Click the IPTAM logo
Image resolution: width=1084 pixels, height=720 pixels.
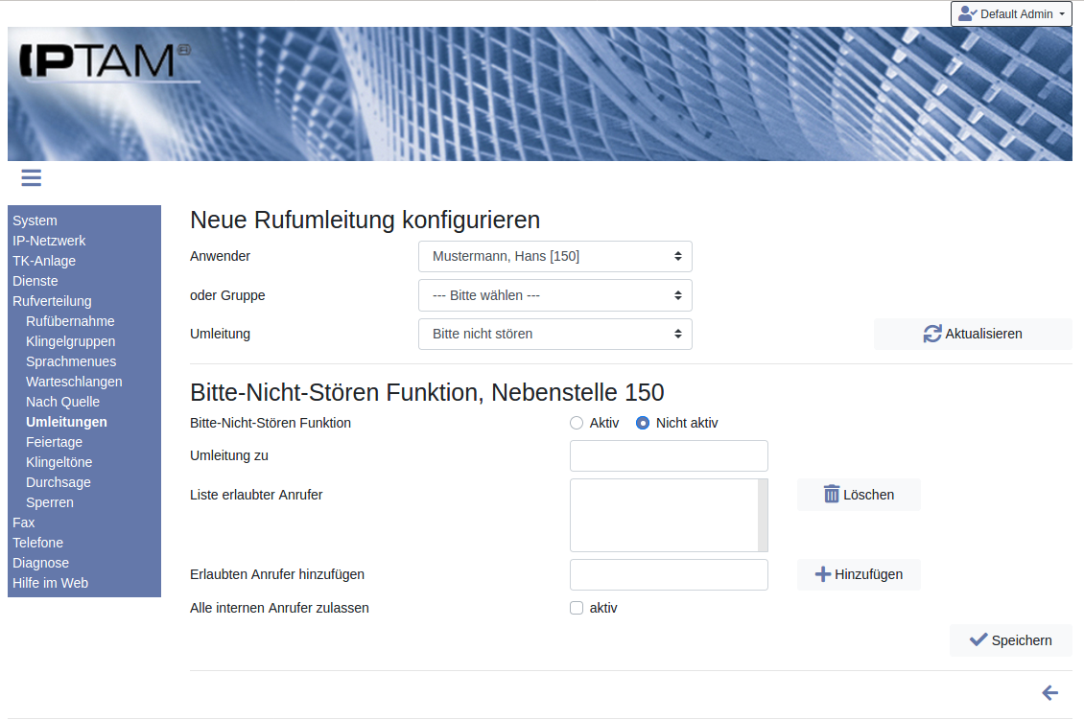click(x=104, y=61)
